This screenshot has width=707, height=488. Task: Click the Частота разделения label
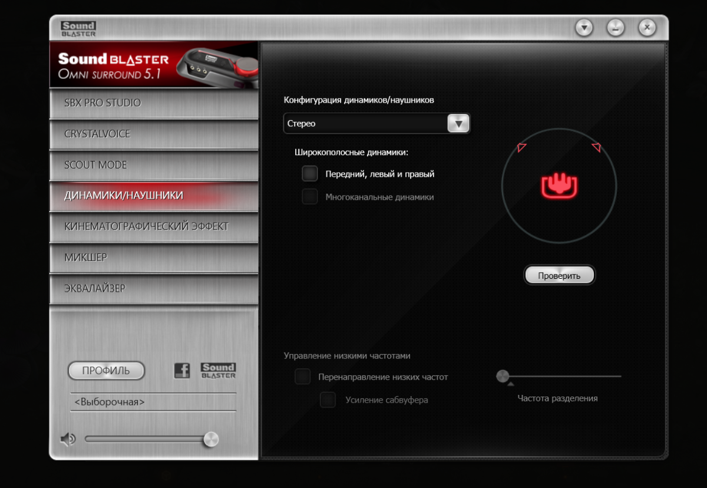[557, 398]
